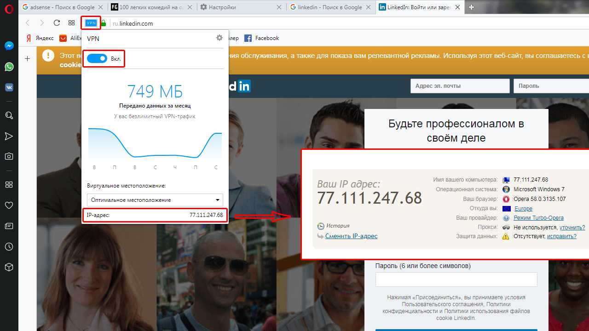Open VK messenger in the sidebar
Screen dimensions: 589x331
(x=9, y=87)
